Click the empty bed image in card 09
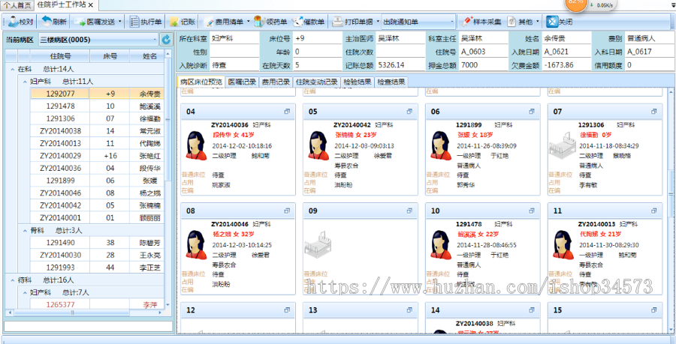This screenshot has width=676, height=344. tap(317, 244)
